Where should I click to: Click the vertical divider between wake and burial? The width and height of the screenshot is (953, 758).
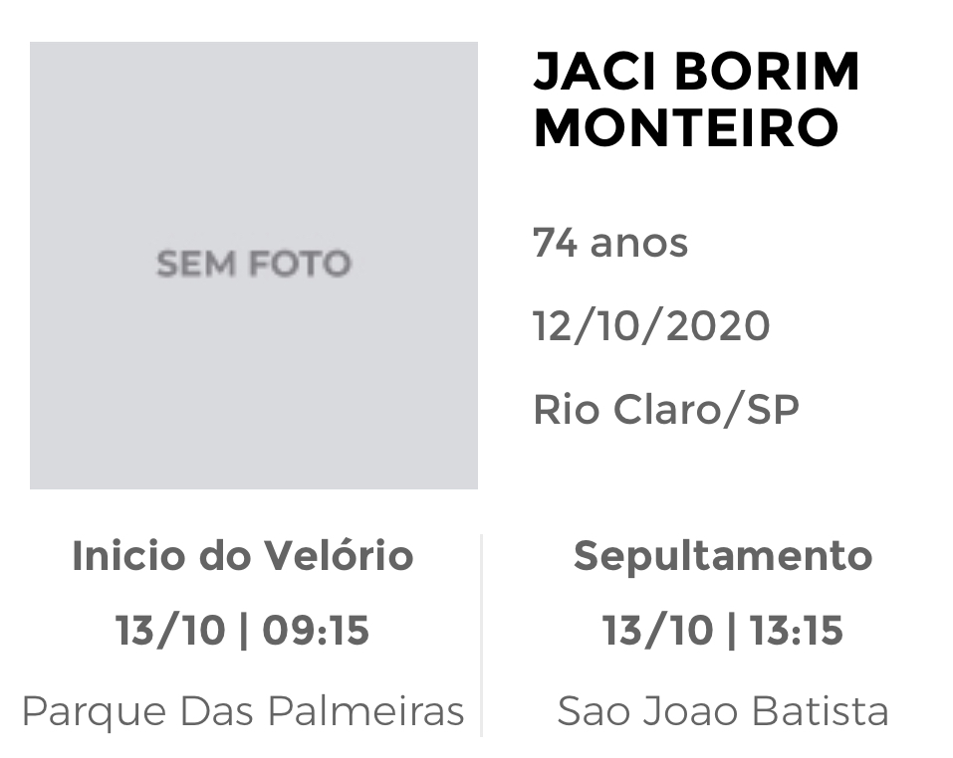[x=481, y=635]
